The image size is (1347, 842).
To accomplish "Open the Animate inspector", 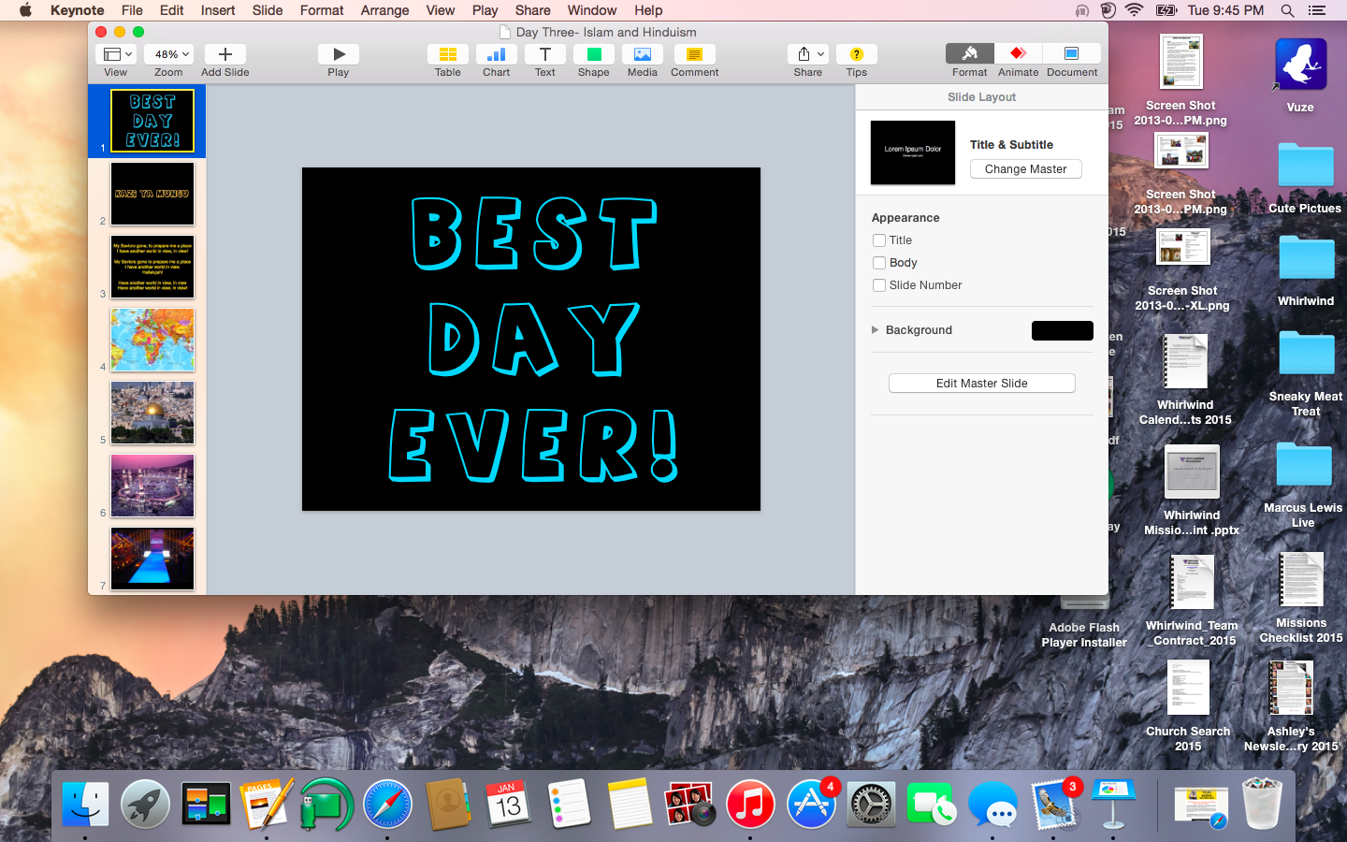I will [x=1018, y=54].
